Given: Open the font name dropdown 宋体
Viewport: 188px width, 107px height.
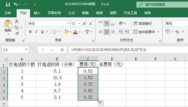Looking at the screenshot, I should click(68, 24).
